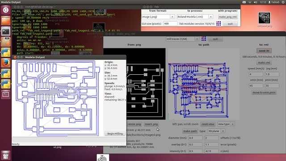Open the Terminal icon in launcher

6,31
